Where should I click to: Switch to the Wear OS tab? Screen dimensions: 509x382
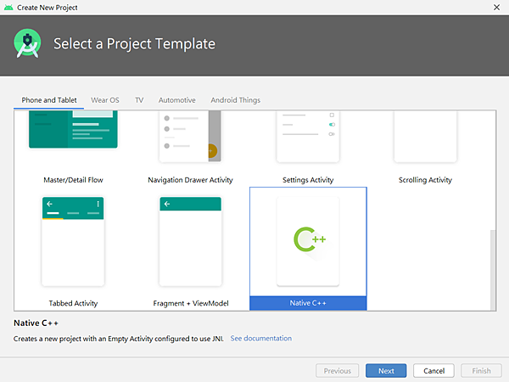tap(105, 100)
